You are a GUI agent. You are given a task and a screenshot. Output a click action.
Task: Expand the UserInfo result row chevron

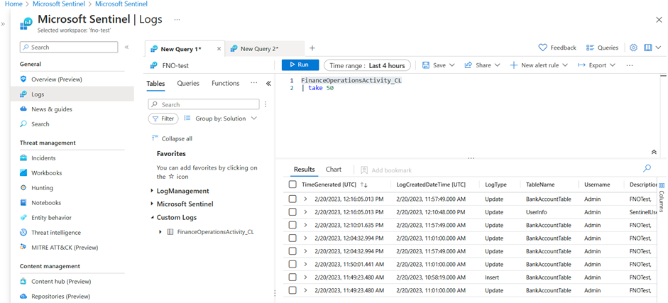coord(305,212)
